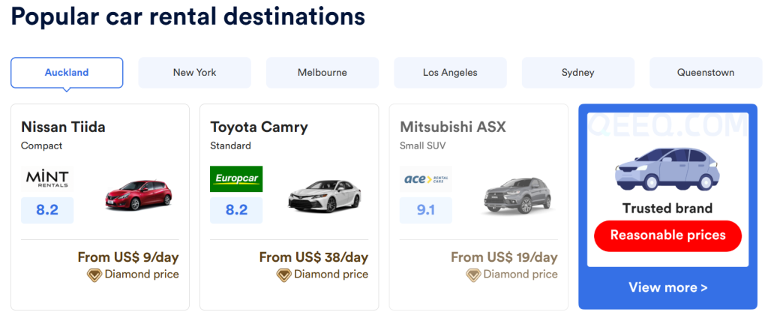Click the Ace Rental Cars logo
This screenshot has height=321, width=768.
tap(426, 179)
